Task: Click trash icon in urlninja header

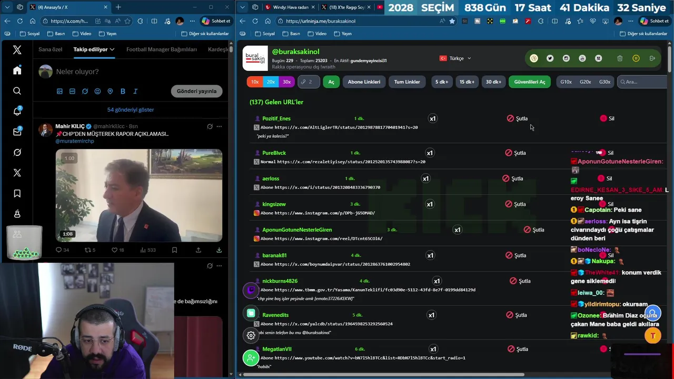Action: coord(620,58)
